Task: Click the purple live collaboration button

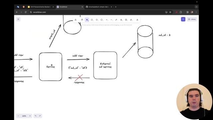Action: click(183, 19)
